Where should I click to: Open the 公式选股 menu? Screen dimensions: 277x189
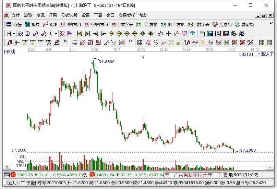(x=69, y=15)
